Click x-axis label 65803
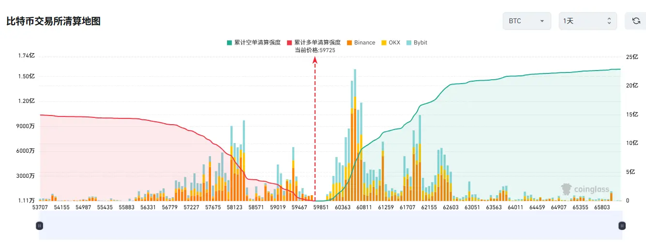 click(602, 207)
